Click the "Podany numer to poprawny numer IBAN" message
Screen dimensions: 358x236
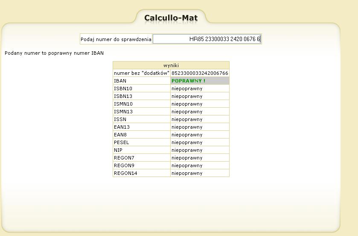click(54, 53)
